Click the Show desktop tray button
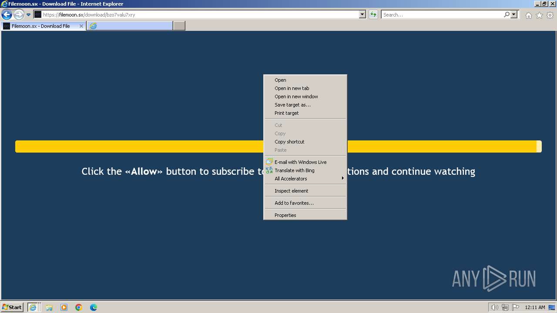This screenshot has width=557, height=313. pyautogui.click(x=552, y=307)
